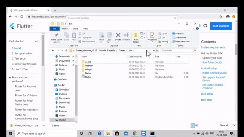The height and width of the screenshot is (137, 244).
Task: Click Select all in ribbon
Action: (x=178, y=33)
